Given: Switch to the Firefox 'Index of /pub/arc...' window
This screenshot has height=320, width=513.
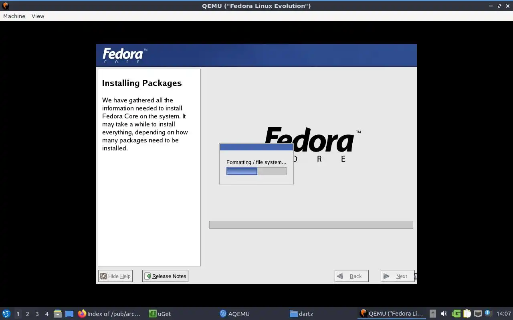Looking at the screenshot, I should coord(109,314).
